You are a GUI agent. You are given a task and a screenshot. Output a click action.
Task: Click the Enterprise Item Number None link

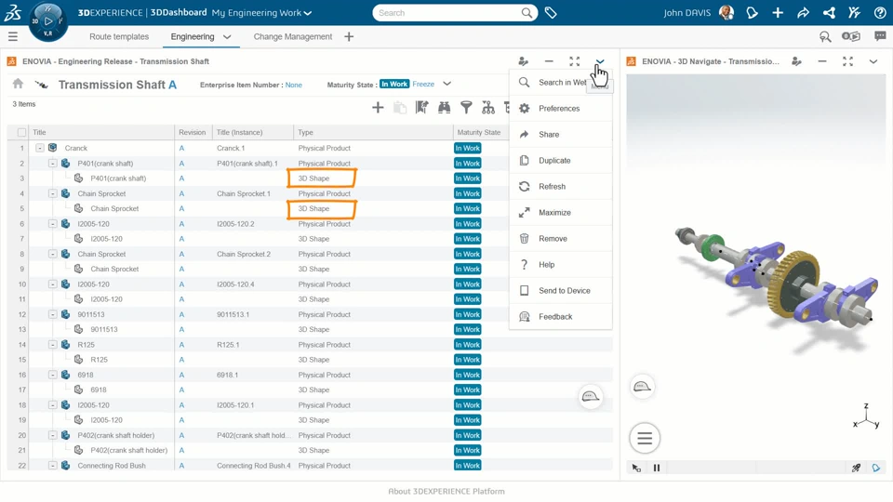click(294, 85)
